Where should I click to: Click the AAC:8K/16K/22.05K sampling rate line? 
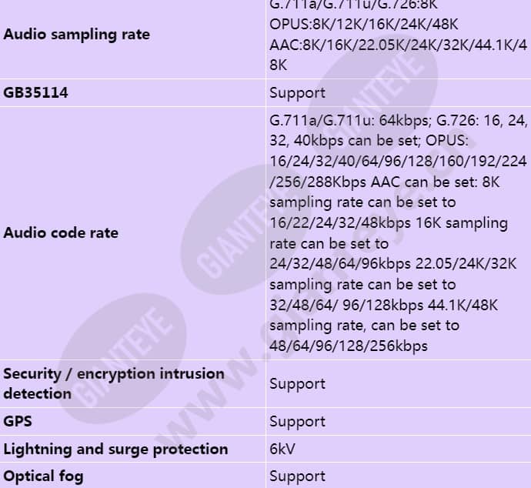(399, 45)
